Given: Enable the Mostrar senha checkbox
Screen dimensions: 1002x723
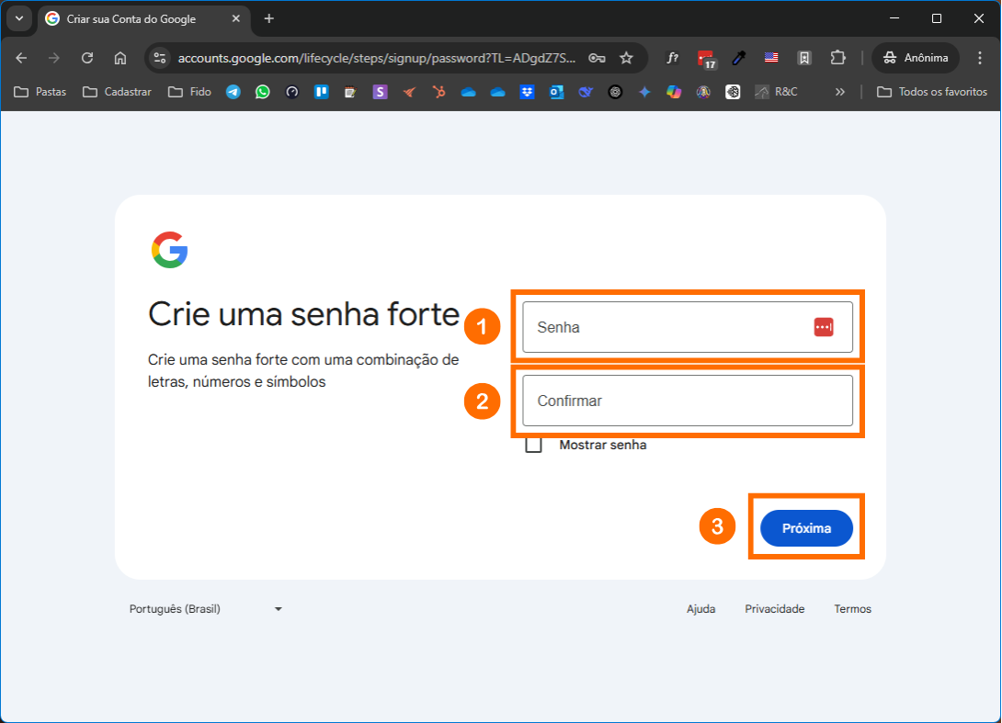Looking at the screenshot, I should (533, 445).
